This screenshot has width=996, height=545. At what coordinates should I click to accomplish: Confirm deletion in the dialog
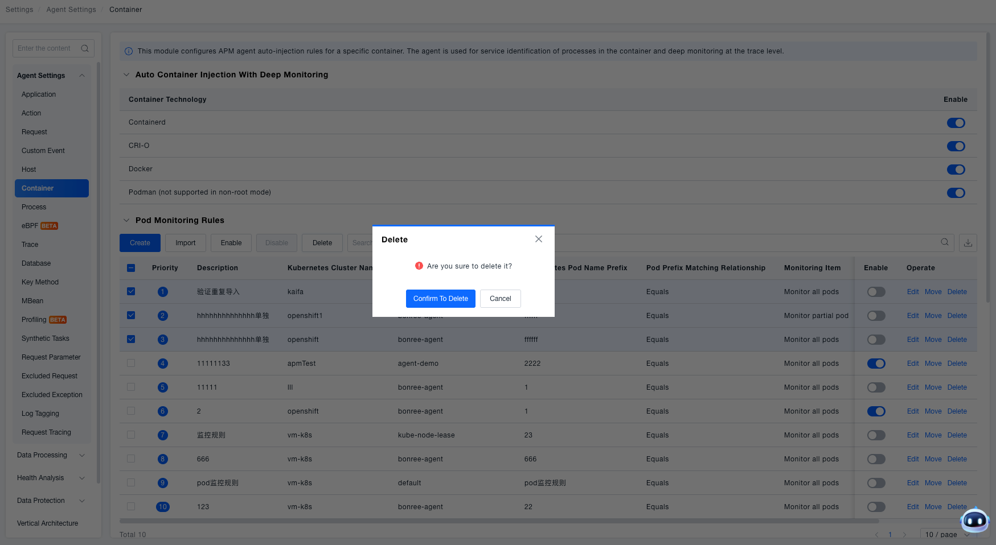pos(440,299)
